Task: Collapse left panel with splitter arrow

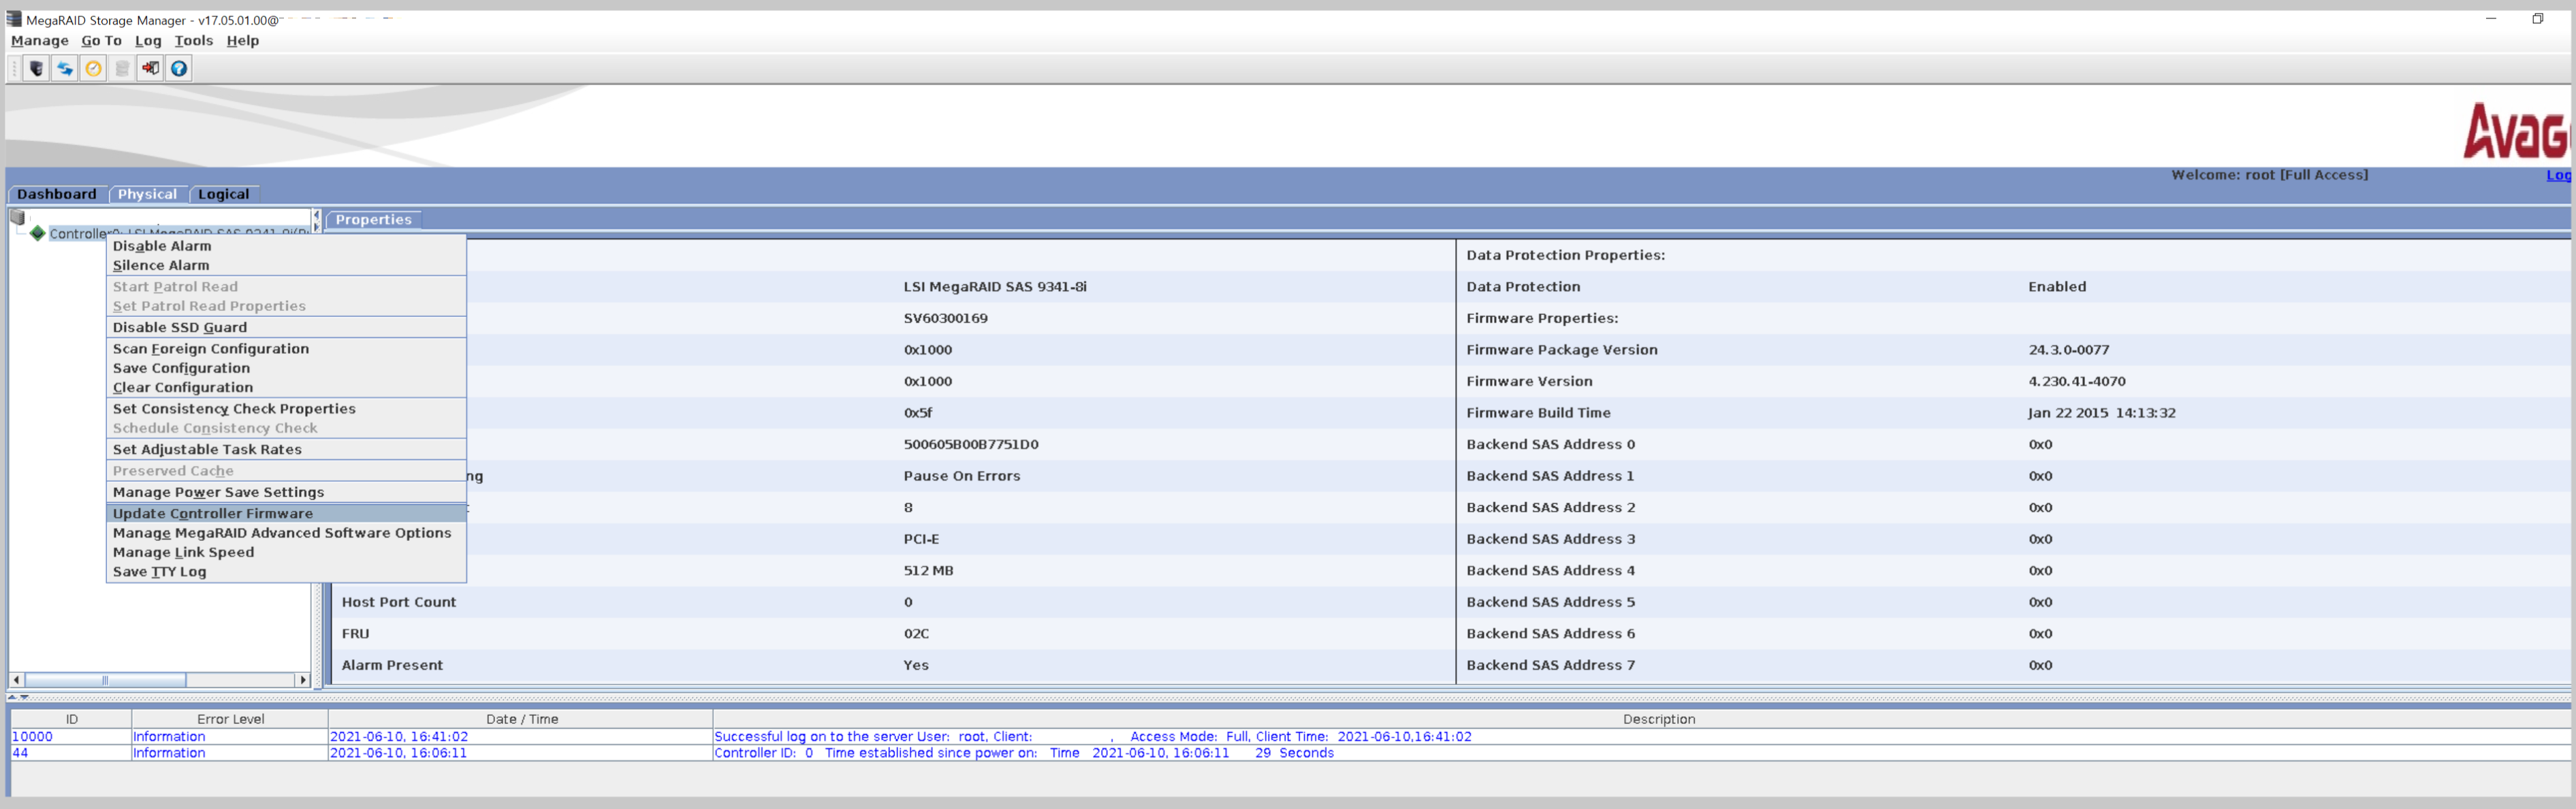Action: [x=316, y=215]
